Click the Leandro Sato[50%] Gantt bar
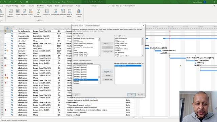The width and height of the screenshot is (217, 122). tap(158, 51)
